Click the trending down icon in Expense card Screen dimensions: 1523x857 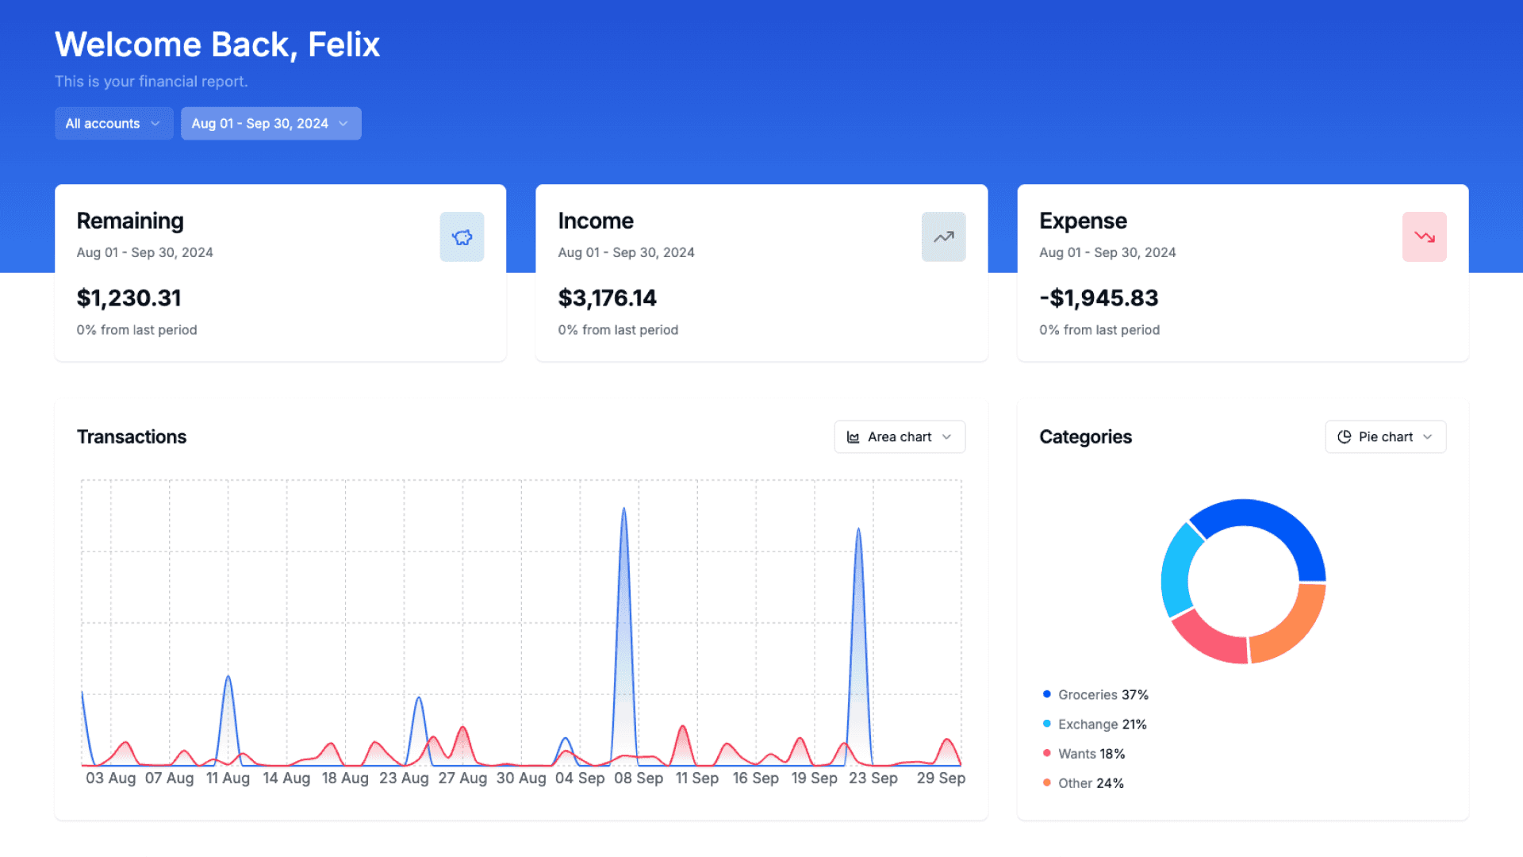[x=1424, y=237]
